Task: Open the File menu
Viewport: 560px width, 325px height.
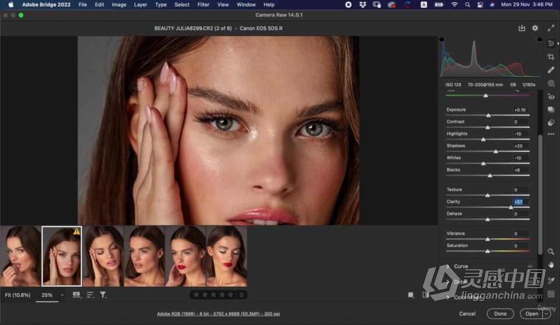Action: click(x=82, y=5)
